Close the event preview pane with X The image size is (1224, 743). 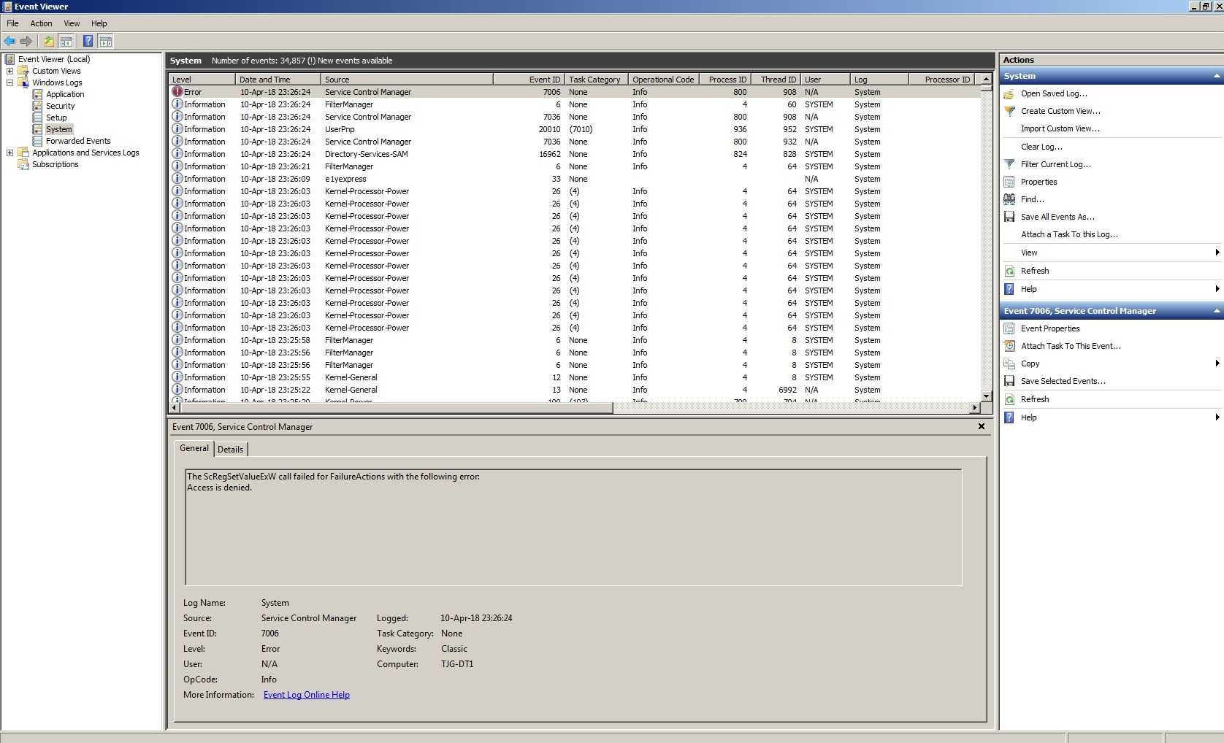pos(982,426)
